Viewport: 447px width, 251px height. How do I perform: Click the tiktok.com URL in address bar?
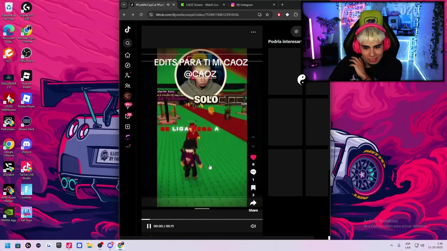pyautogui.click(x=197, y=15)
